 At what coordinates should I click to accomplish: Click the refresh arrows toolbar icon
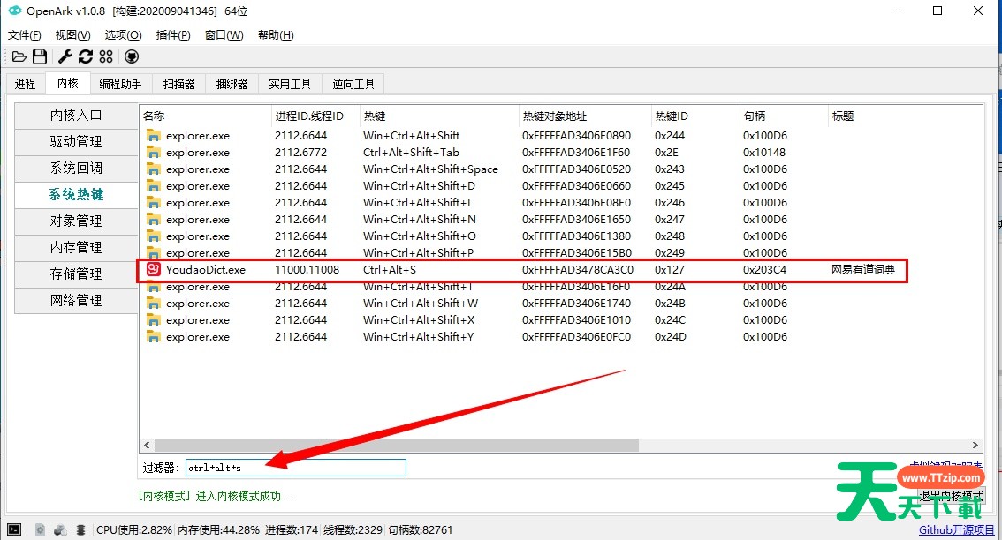coord(86,56)
